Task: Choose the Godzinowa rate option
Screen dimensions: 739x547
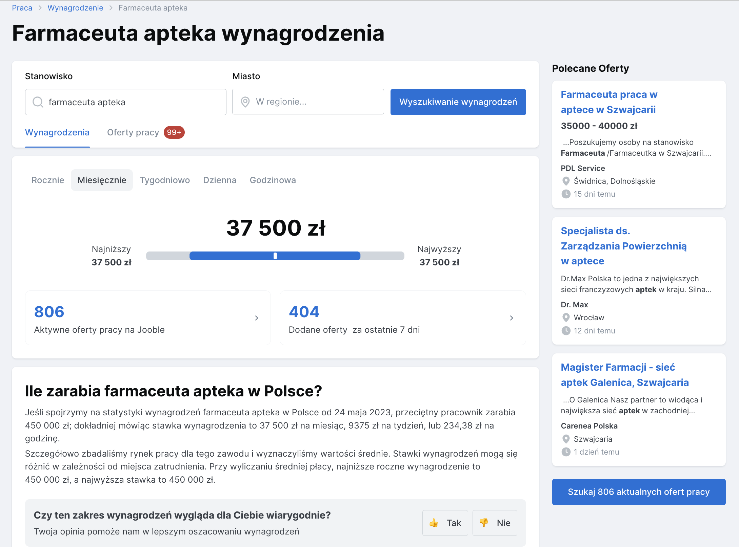Action: point(273,180)
